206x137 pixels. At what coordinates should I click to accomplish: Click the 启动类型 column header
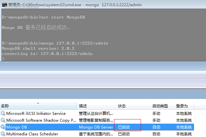click(x=160, y=106)
